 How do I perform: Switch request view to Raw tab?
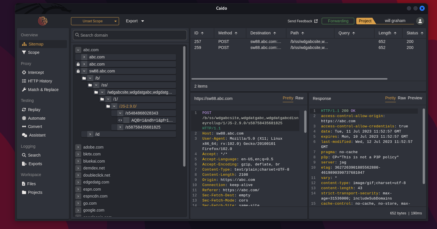tap(299, 98)
